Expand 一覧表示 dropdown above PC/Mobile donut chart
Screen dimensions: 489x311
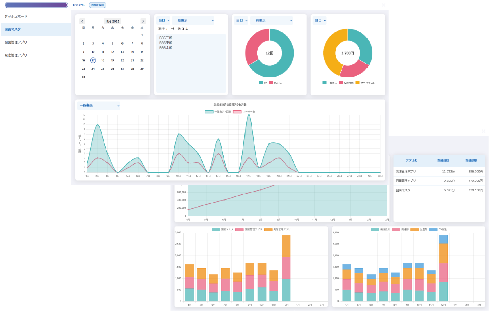point(271,20)
